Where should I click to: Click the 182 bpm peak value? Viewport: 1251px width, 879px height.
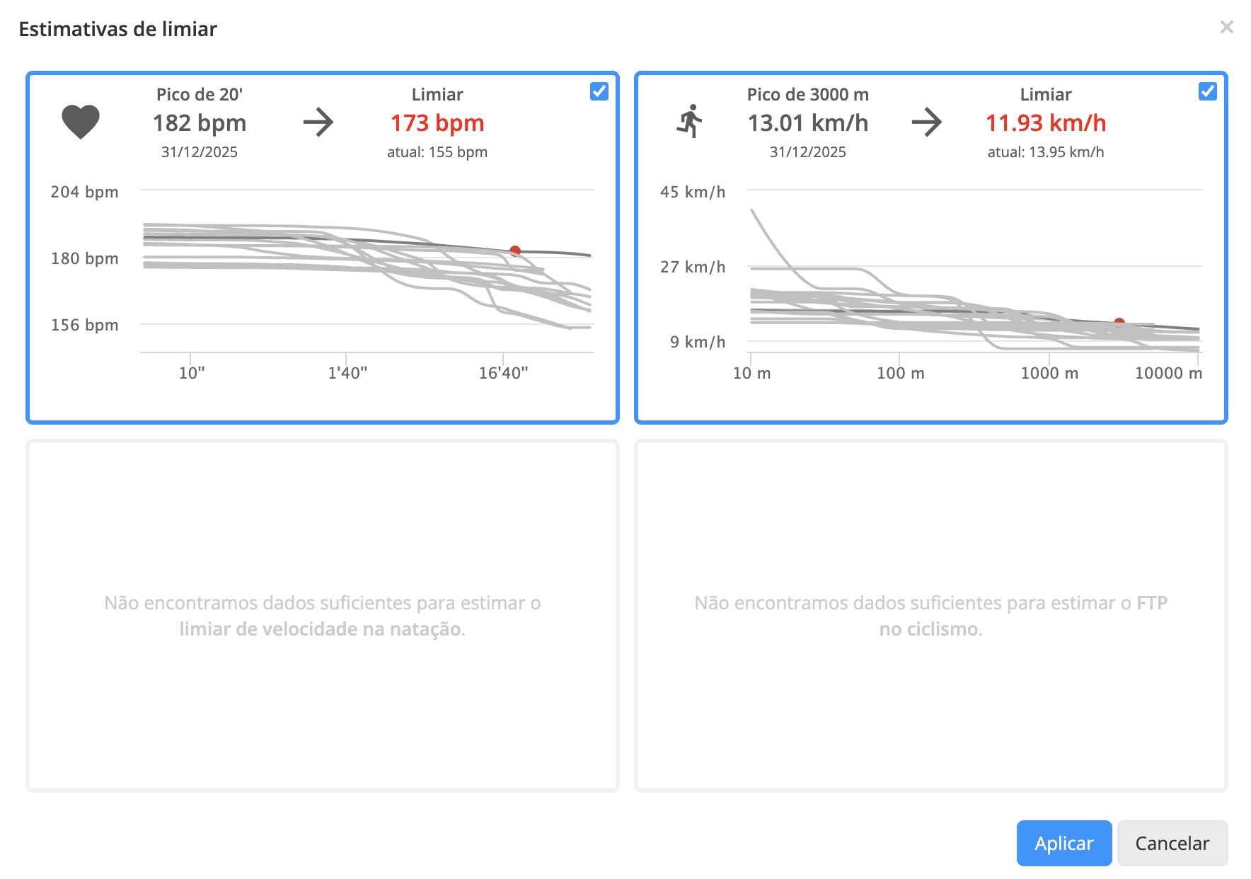[x=200, y=123]
